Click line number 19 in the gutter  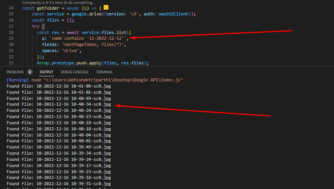click(x=11, y=38)
